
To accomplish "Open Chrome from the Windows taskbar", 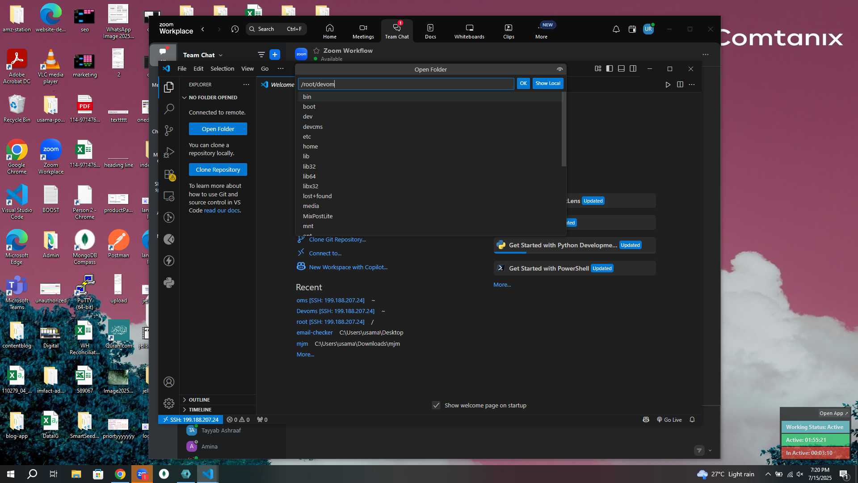I will point(120,474).
